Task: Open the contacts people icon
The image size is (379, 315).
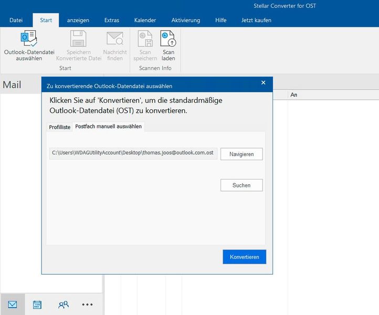Action: coord(64,304)
